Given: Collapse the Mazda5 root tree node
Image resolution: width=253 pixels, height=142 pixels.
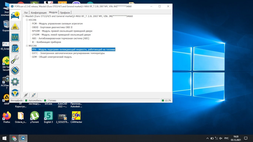Looking at the screenshot, I should (23, 16).
